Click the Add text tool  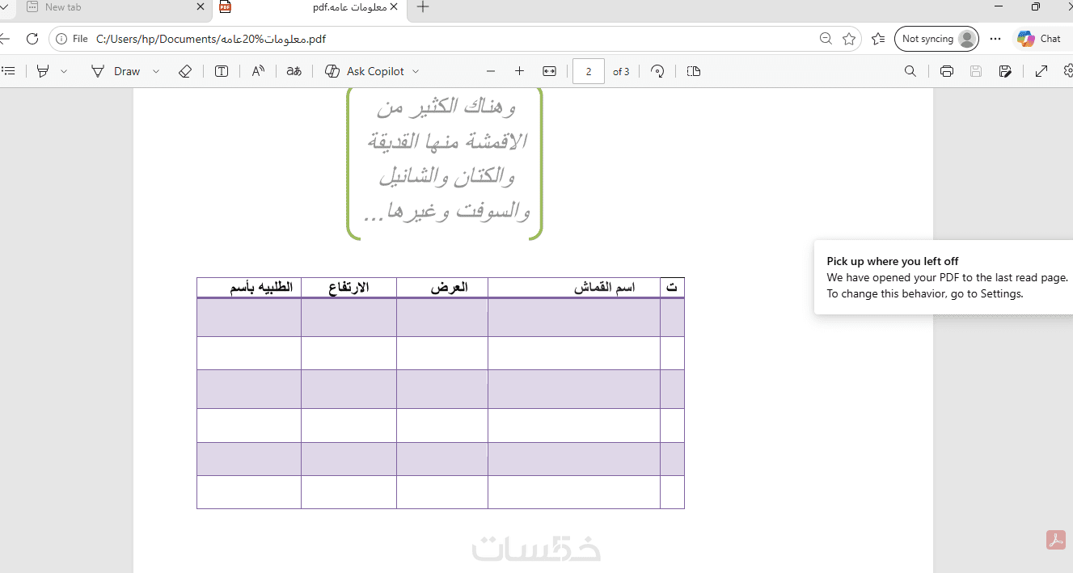(x=222, y=71)
